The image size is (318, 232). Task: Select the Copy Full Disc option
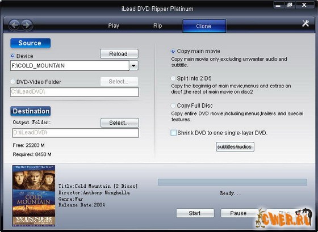(173, 106)
